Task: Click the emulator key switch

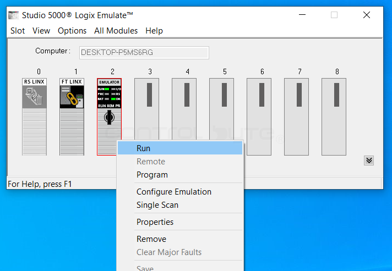Action: pyautogui.click(x=109, y=117)
